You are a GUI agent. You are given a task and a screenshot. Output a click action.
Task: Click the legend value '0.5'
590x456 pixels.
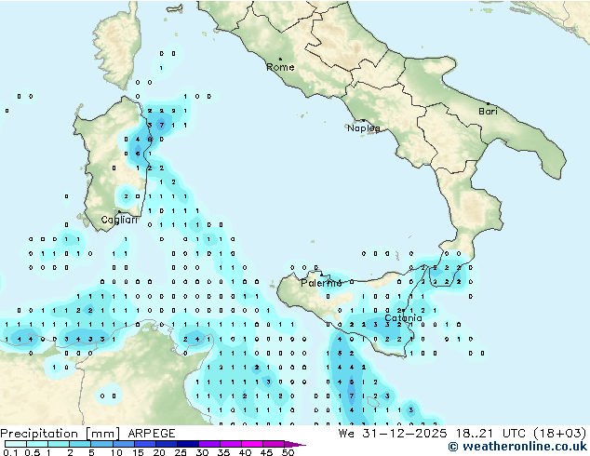point(33,452)
